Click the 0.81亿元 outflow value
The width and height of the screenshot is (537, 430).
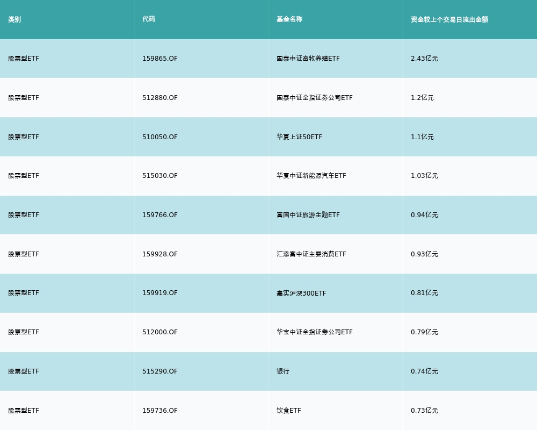coord(424,293)
